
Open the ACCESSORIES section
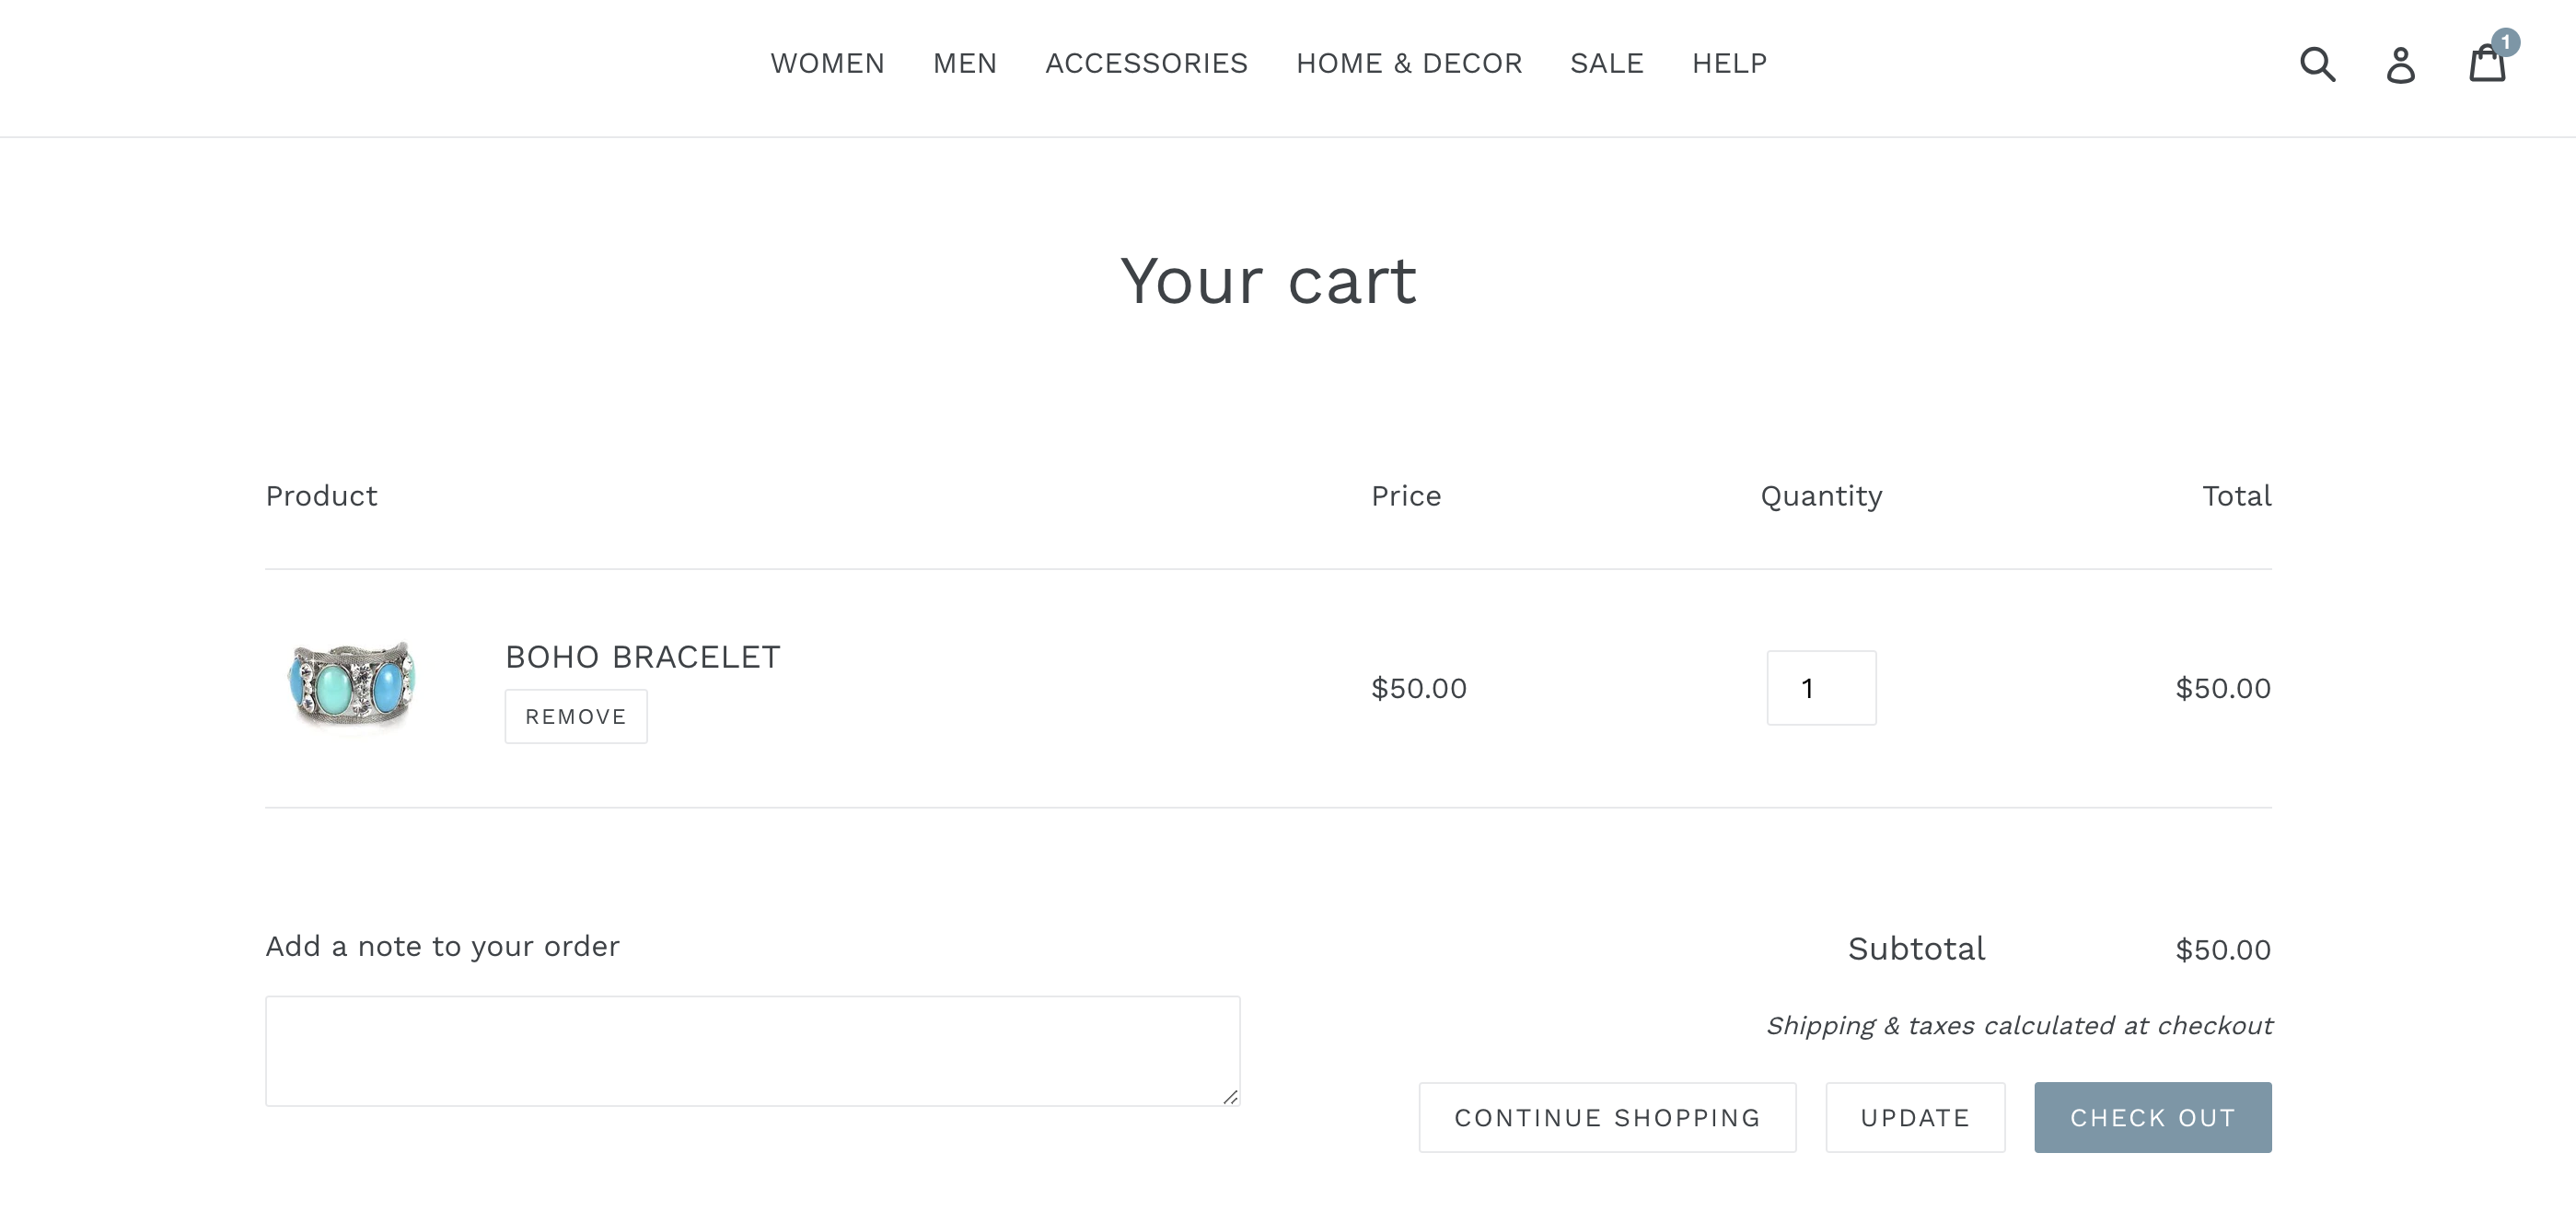coord(1147,63)
